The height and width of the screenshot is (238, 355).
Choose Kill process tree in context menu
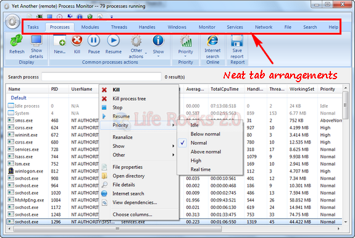click(x=138, y=99)
